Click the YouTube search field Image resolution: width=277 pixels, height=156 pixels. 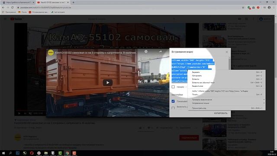click(x=129, y=19)
